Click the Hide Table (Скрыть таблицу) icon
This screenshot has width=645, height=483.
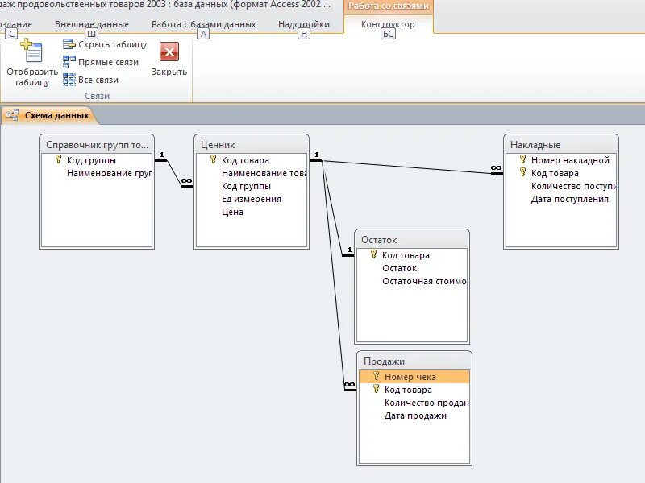pyautogui.click(x=69, y=44)
